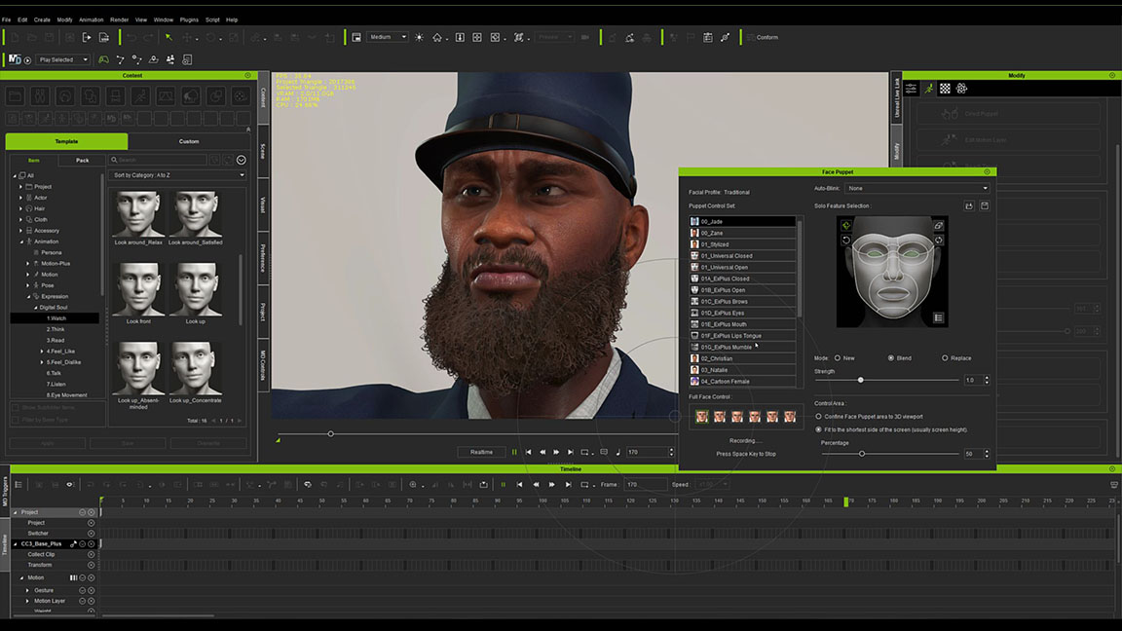1122x631 pixels.
Task: Click the Frame number field in the timeline
Action: click(646, 484)
